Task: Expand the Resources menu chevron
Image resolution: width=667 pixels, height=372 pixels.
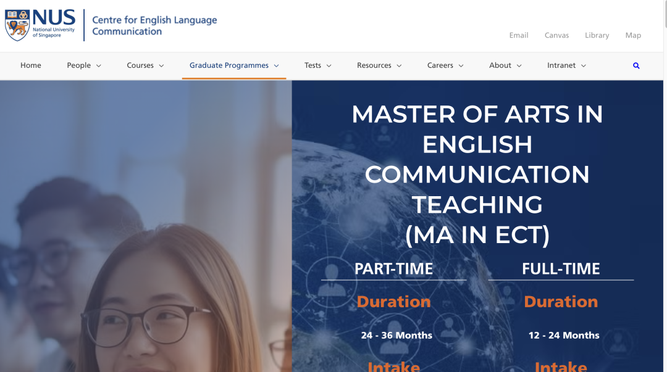Action: coord(399,66)
